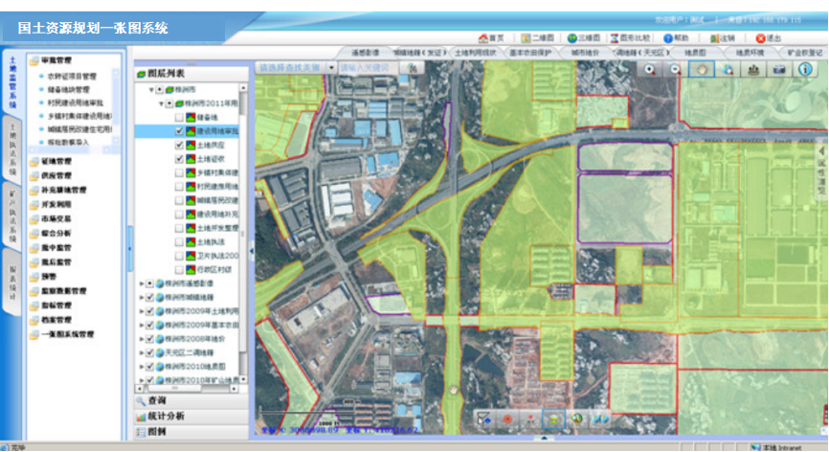Select the pan hand tool
This screenshot has height=452, width=829.
pyautogui.click(x=704, y=69)
